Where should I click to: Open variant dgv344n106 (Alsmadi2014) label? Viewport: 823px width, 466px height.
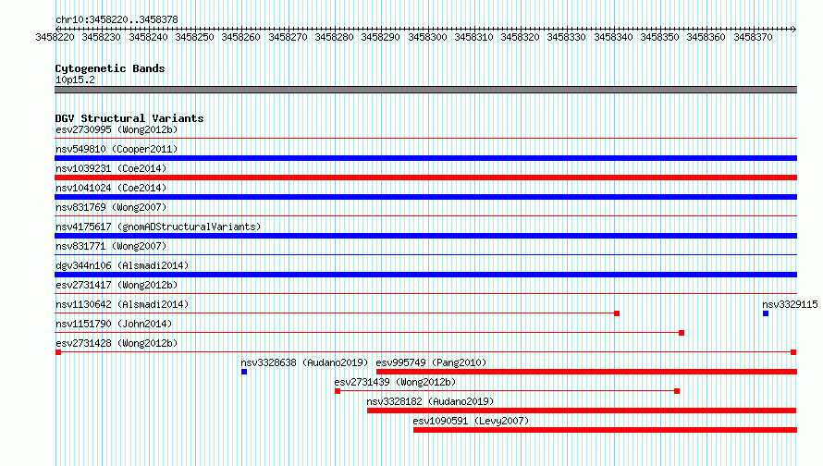pyautogui.click(x=122, y=265)
